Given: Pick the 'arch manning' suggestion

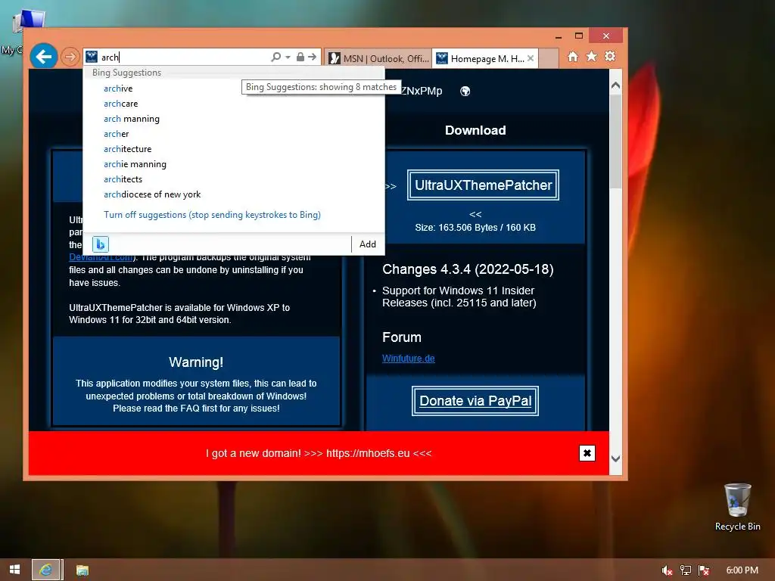Looking at the screenshot, I should [234, 119].
